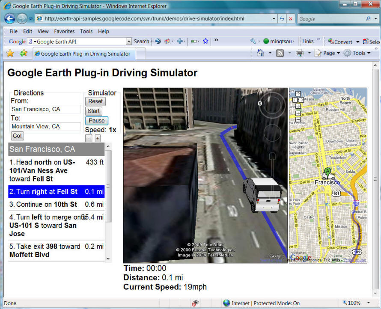Decrease simulator speed with minus button
This screenshot has width=381, height=309.
coord(89,138)
